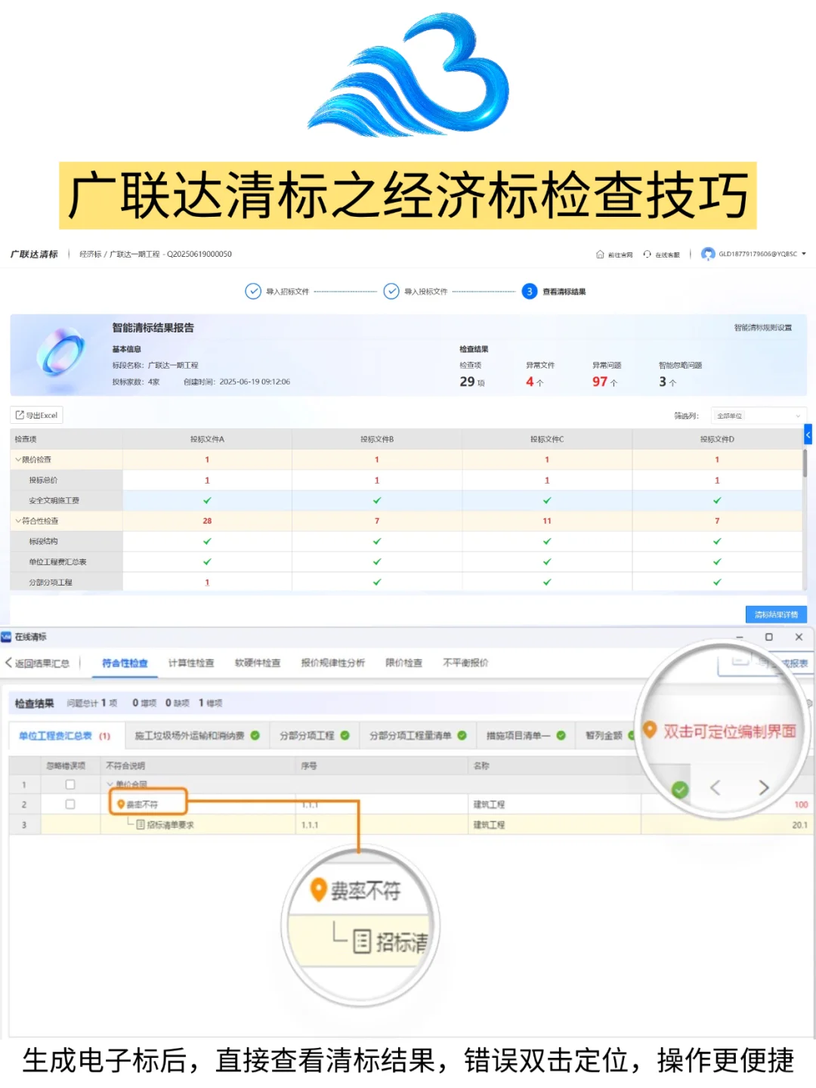Click the user avatar icon in top bar

click(x=707, y=255)
